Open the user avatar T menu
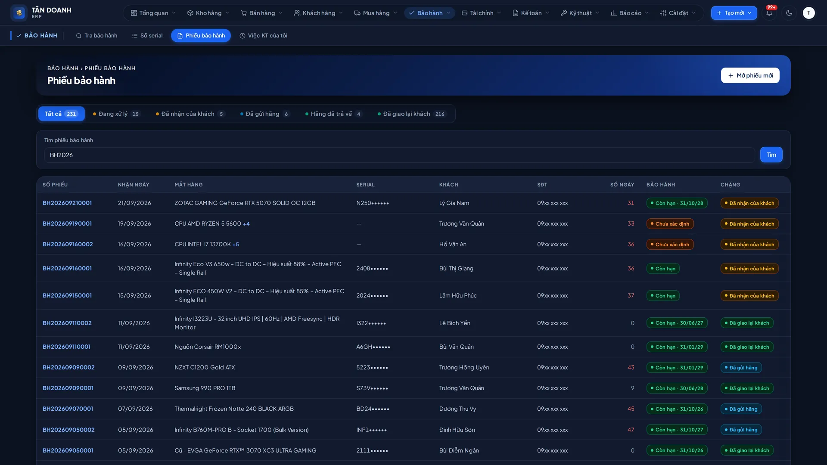This screenshot has height=465, width=827. [x=808, y=13]
